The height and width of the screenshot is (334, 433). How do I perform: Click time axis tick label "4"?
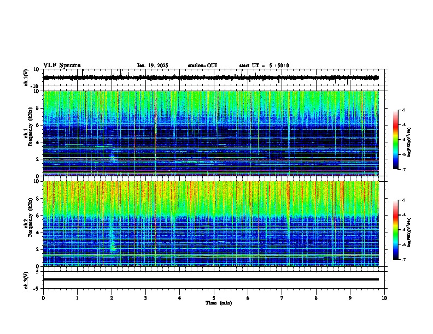pyautogui.click(x=180, y=298)
